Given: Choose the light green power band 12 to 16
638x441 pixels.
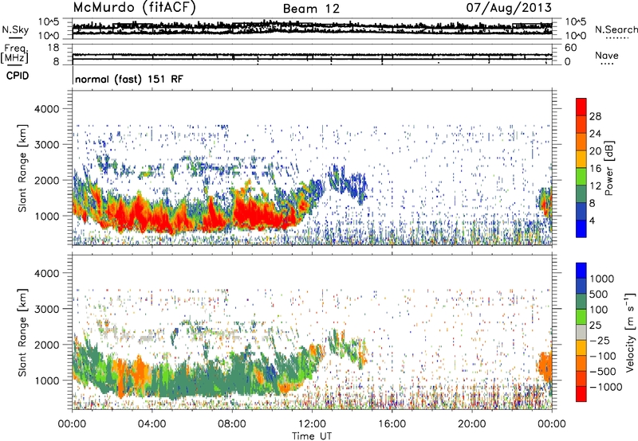Looking at the screenshot, I should tap(581, 177).
